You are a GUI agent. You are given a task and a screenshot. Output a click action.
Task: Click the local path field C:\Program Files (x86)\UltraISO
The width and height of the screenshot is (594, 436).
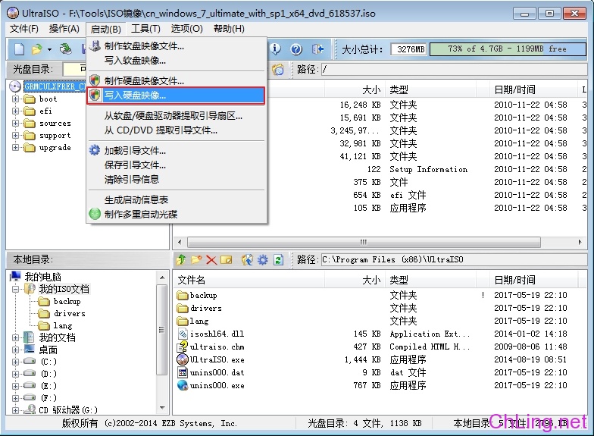454,259
